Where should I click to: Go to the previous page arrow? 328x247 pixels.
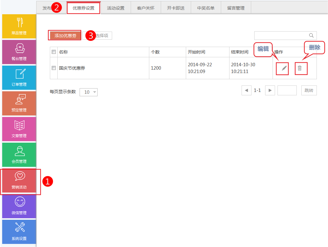(x=247, y=90)
